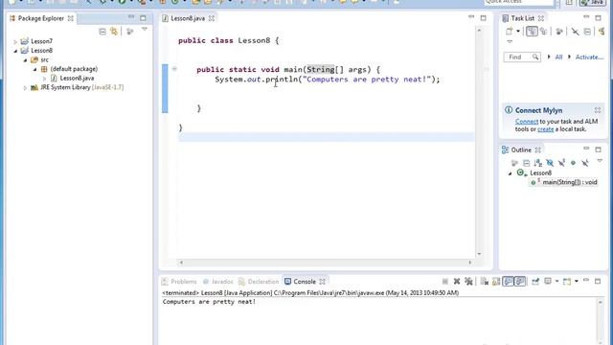Open Display Selected Console dropdown arrow
This screenshot has width=613, height=345.
(x=556, y=282)
